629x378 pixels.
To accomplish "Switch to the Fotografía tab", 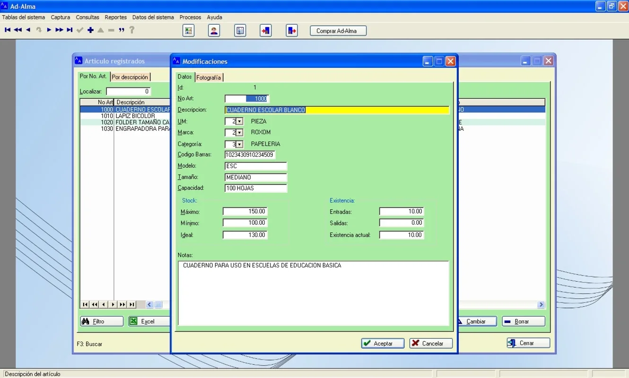I will tap(209, 77).
